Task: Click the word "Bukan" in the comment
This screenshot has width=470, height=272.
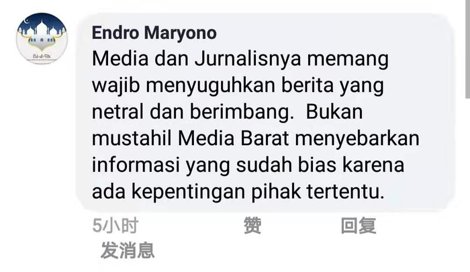Action: (x=334, y=112)
